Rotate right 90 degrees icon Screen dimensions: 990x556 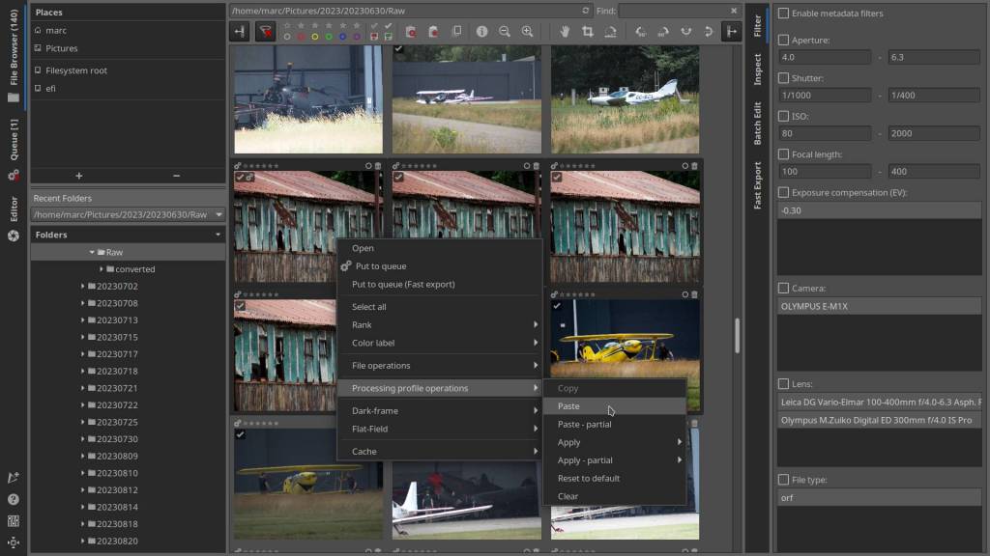(663, 32)
